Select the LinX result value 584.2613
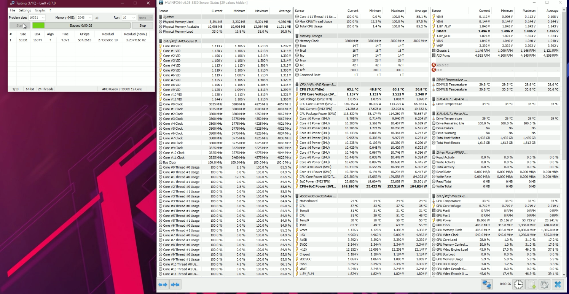Image resolution: width=569 pixels, height=294 pixels. pyautogui.click(x=85, y=40)
